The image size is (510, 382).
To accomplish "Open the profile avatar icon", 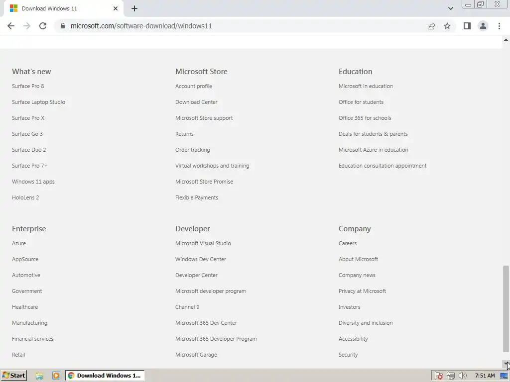I will [483, 26].
